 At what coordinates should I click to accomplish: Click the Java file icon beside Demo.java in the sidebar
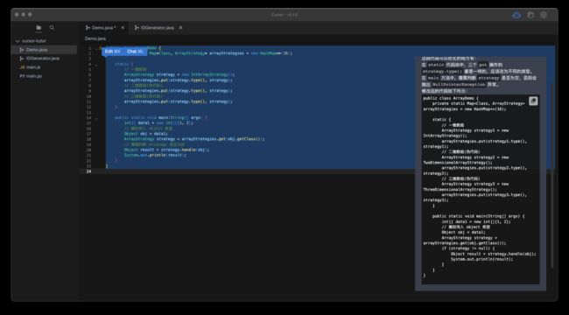pyautogui.click(x=22, y=50)
